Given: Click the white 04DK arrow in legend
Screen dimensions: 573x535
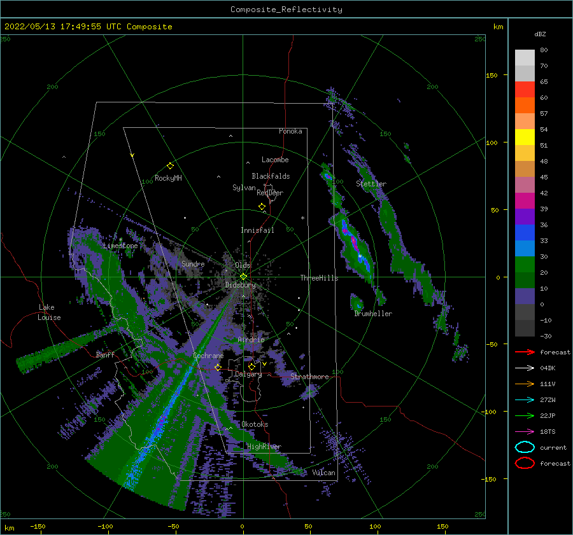Looking at the screenshot, I should click(x=525, y=368).
